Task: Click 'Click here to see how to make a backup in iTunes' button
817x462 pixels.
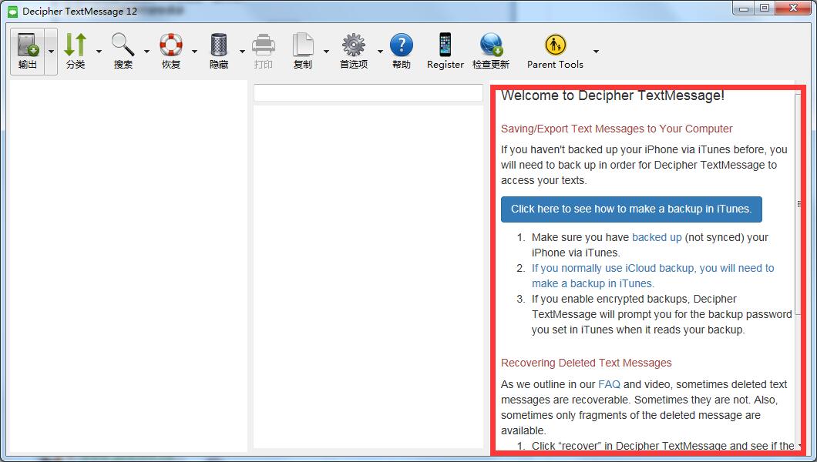Action: 631,209
